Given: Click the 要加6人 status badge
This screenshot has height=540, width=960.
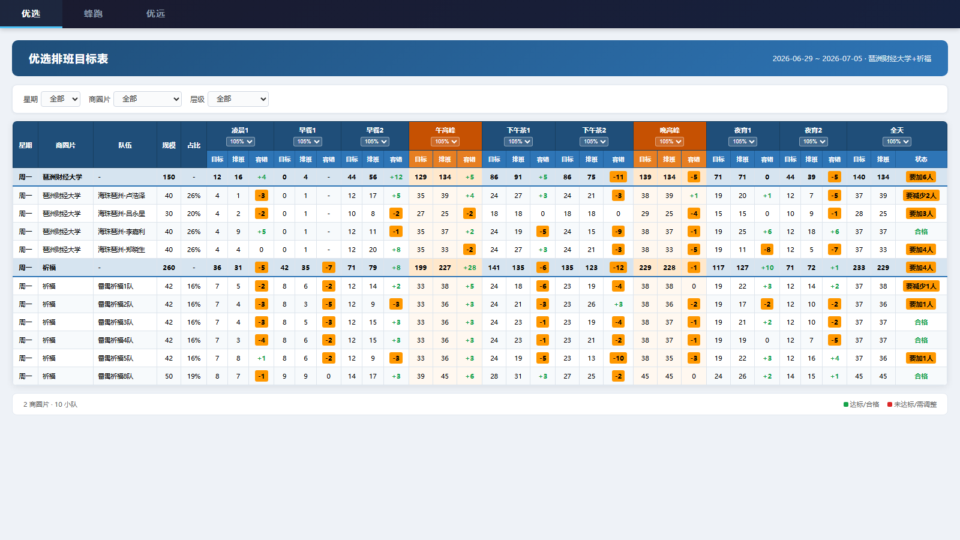Looking at the screenshot, I should [921, 177].
